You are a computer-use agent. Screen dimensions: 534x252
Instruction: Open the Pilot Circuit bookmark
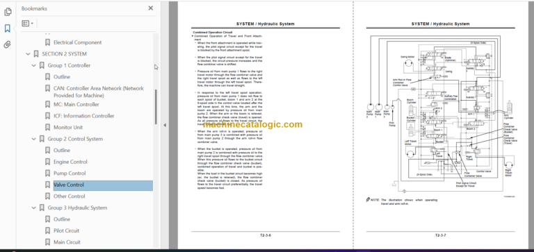coord(67,230)
